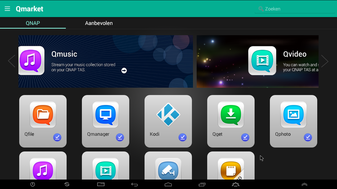Show next banner with right arrow
The image size is (337, 189).
coord(325,61)
